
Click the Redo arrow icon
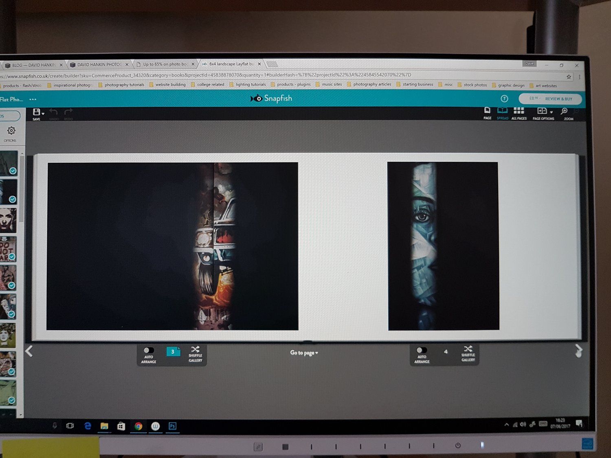68,112
